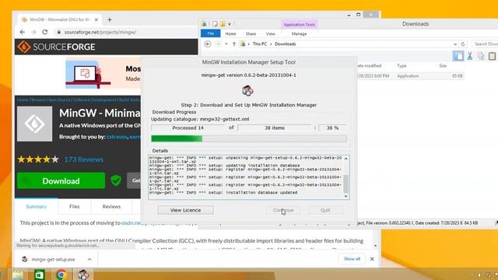Click Downloads in the breadcrumb
The image size is (498, 280).
click(x=286, y=44)
